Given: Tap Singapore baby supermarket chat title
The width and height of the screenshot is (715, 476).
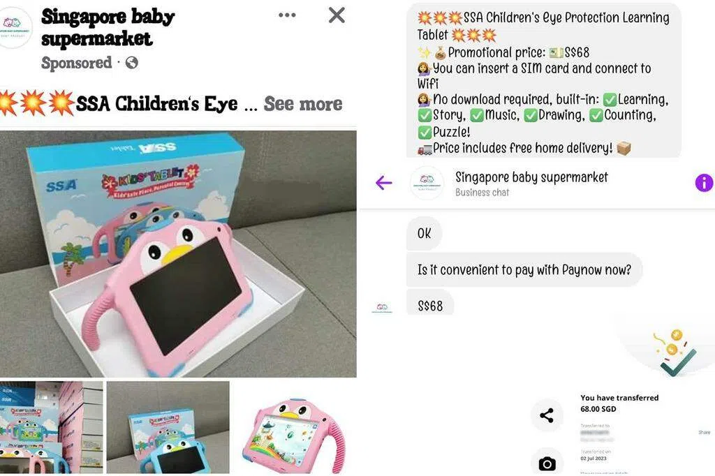Looking at the screenshot, I should point(531,177).
